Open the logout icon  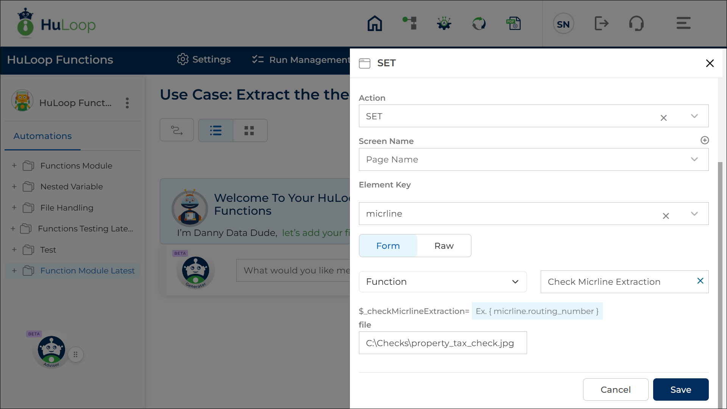coord(602,23)
